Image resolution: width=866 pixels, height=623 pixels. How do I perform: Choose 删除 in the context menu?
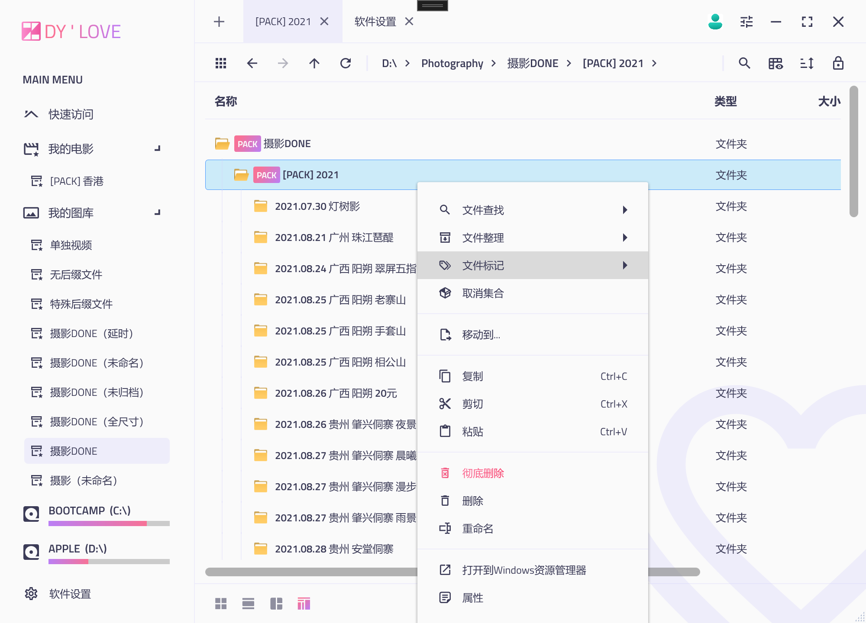(533, 501)
